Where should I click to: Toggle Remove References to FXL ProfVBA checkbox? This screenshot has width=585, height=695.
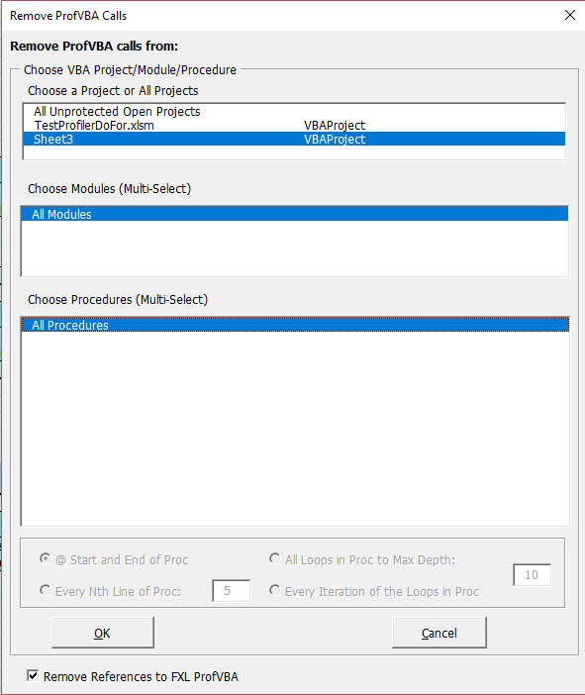point(33,676)
